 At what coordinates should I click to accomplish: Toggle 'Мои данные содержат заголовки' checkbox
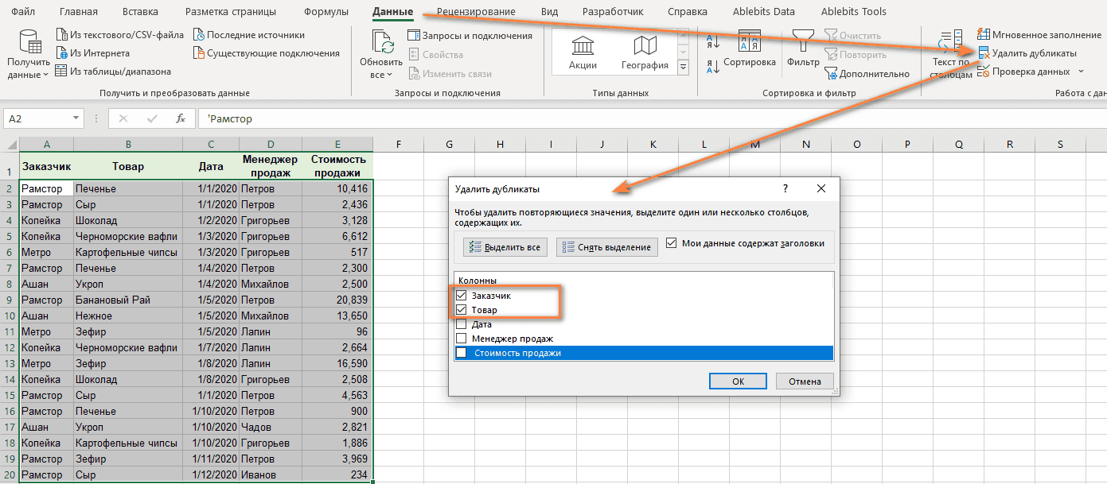[671, 243]
